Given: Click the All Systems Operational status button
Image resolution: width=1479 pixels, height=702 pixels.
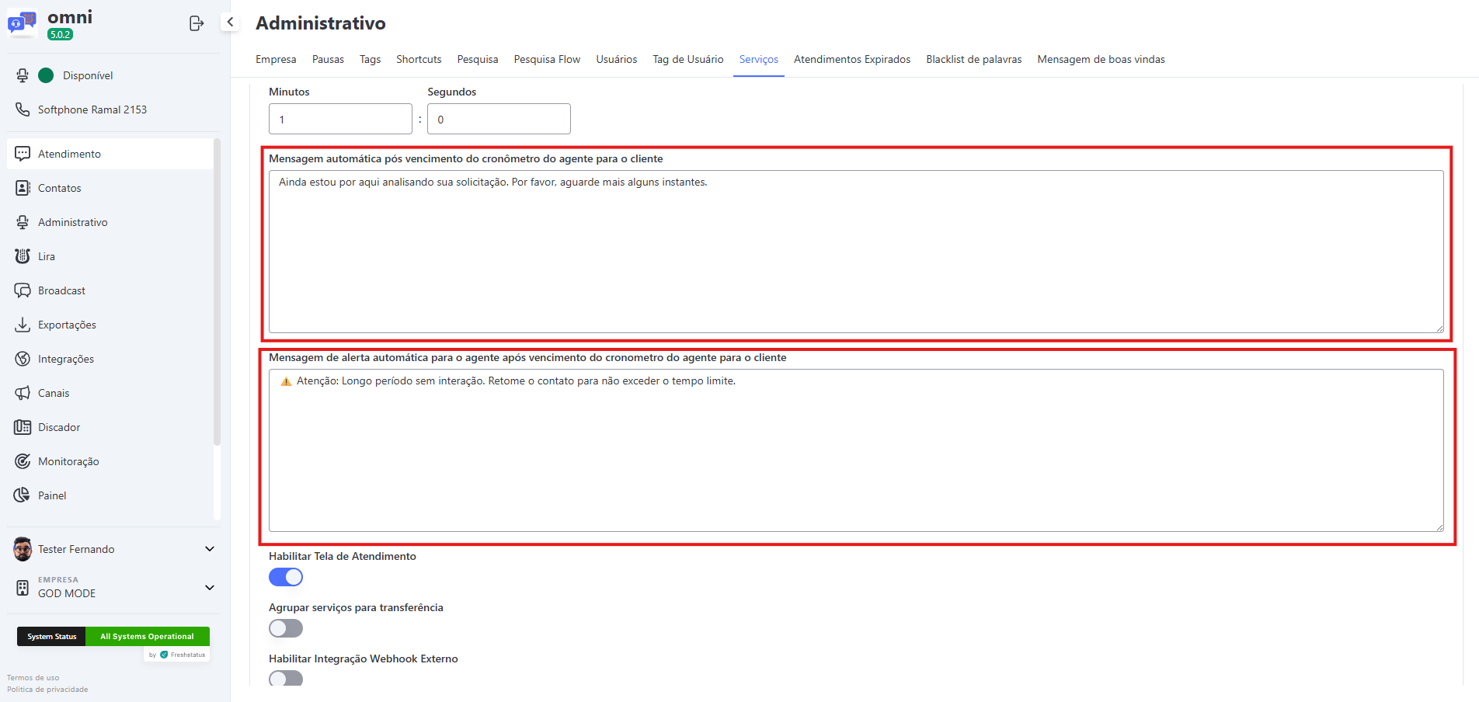Looking at the screenshot, I should point(147,636).
